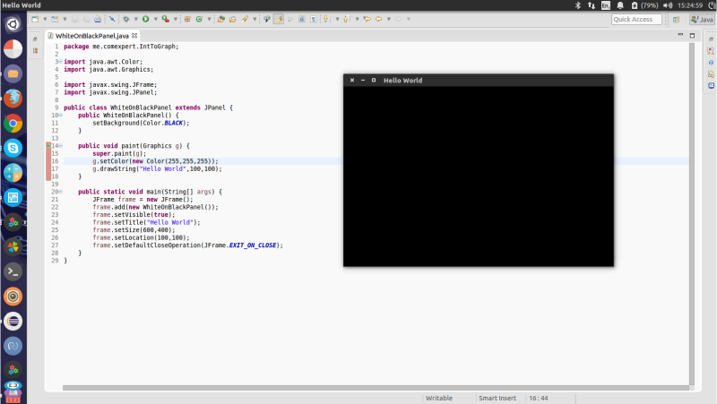Collapse the constructor fold at line 10
Image resolution: width=717 pixels, height=404 pixels.
60,116
